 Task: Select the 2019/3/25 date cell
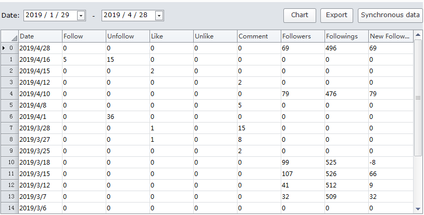tap(40, 151)
